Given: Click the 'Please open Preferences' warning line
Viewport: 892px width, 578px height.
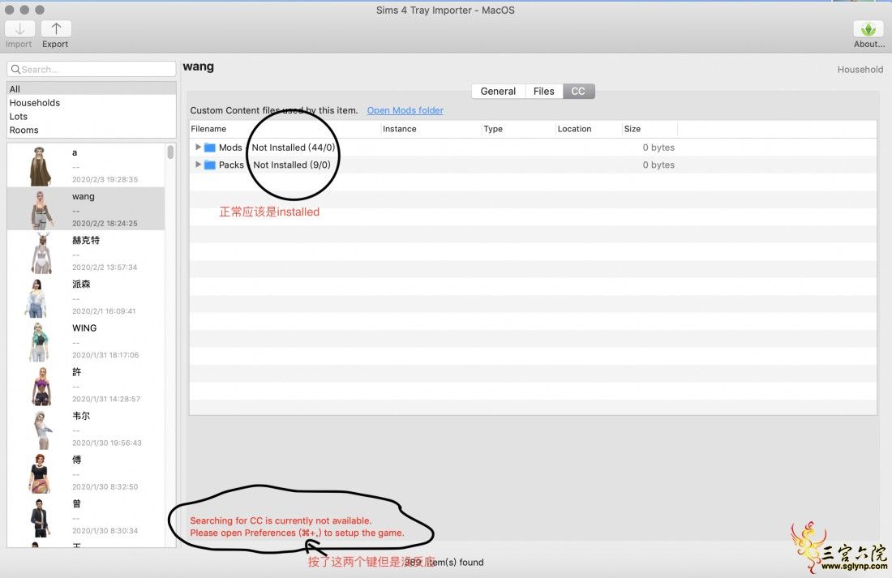Looking at the screenshot, I should (297, 533).
